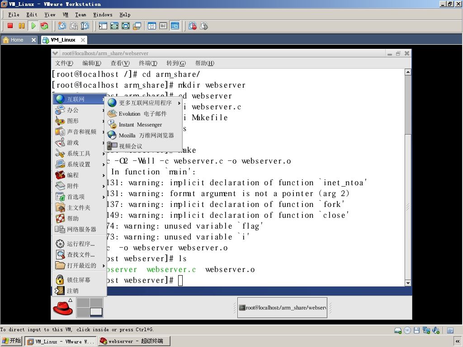
Task: Click 运行程序... menu entry
Action: coord(80,244)
